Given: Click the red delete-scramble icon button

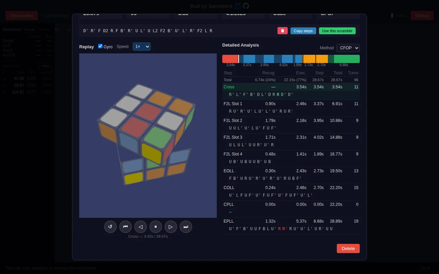Looking at the screenshot, I should pyautogui.click(x=282, y=31).
